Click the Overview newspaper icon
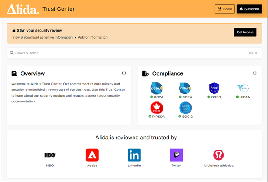This screenshot has height=182, width=268. coord(14,73)
